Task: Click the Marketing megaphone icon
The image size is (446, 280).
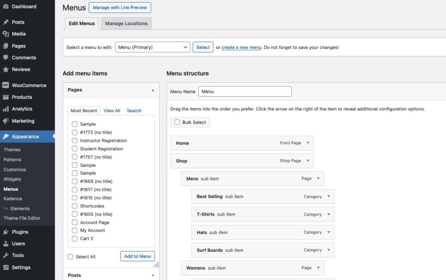Action: click(6, 121)
